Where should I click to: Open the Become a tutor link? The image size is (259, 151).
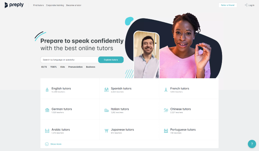(74, 5)
